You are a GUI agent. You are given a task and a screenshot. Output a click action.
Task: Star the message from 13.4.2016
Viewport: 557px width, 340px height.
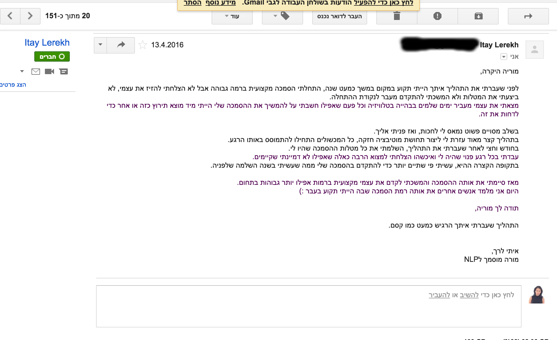[x=142, y=45]
